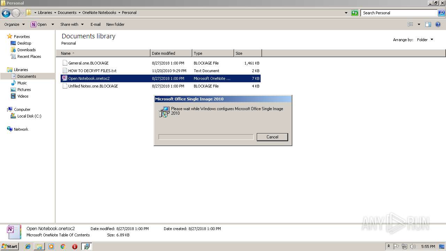This screenshot has width=446, height=251.
Task: Toggle the preview pane icon
Action: tap(428, 24)
